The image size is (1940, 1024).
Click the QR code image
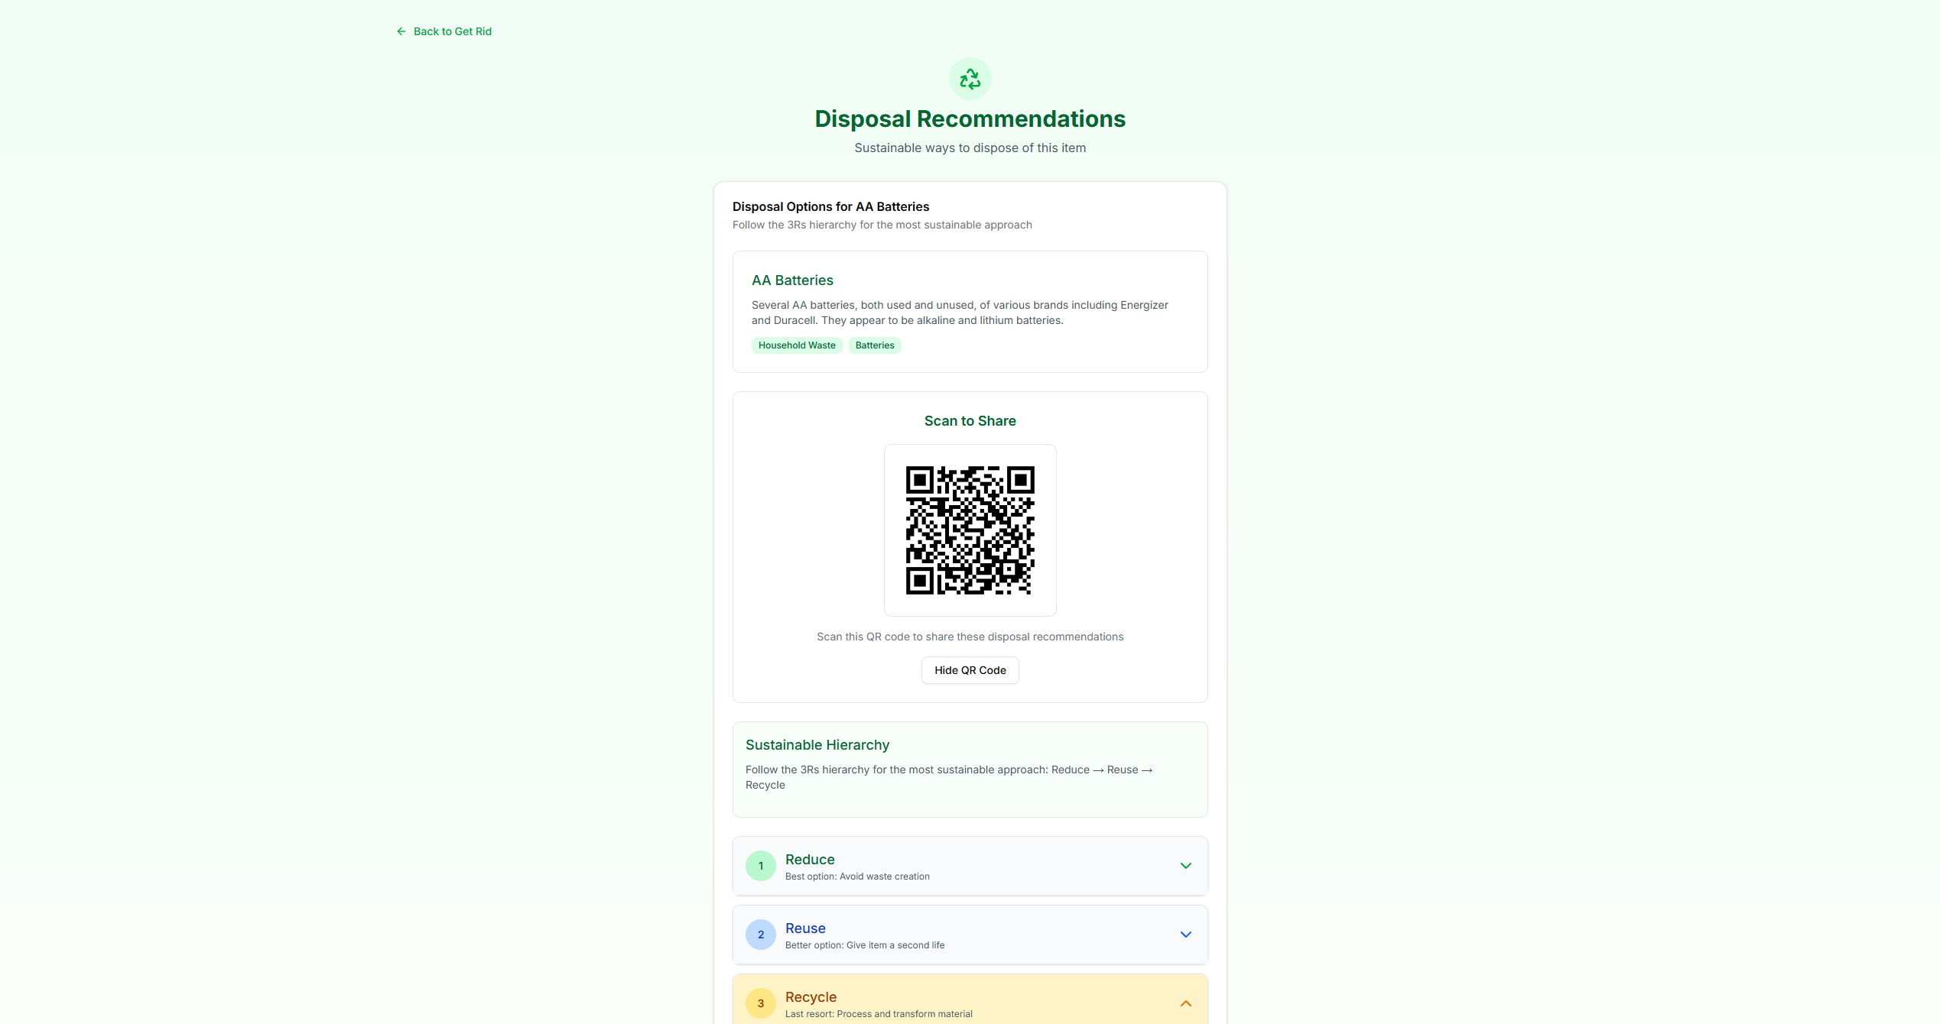(x=970, y=530)
